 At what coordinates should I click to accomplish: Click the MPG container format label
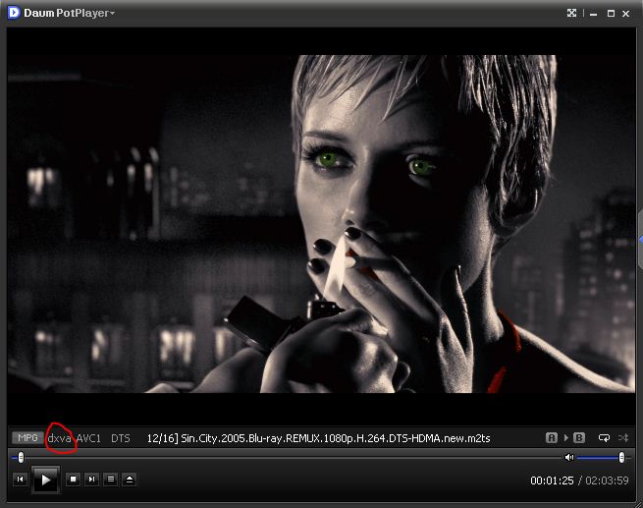coord(27,437)
